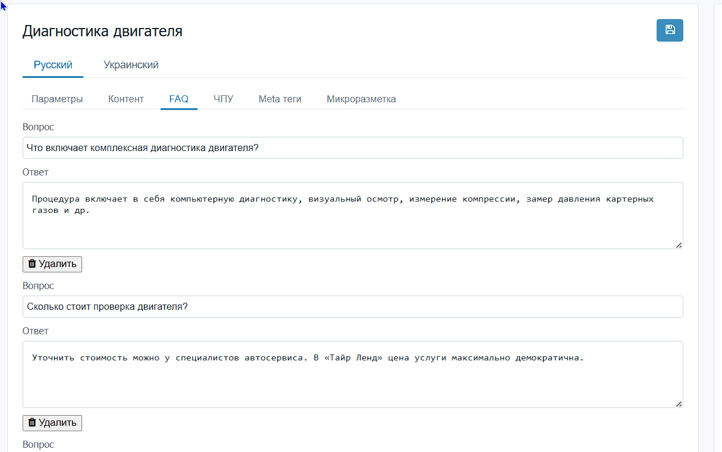Click the blue save floppy-disk button
The width and height of the screenshot is (722, 452).
tap(670, 30)
